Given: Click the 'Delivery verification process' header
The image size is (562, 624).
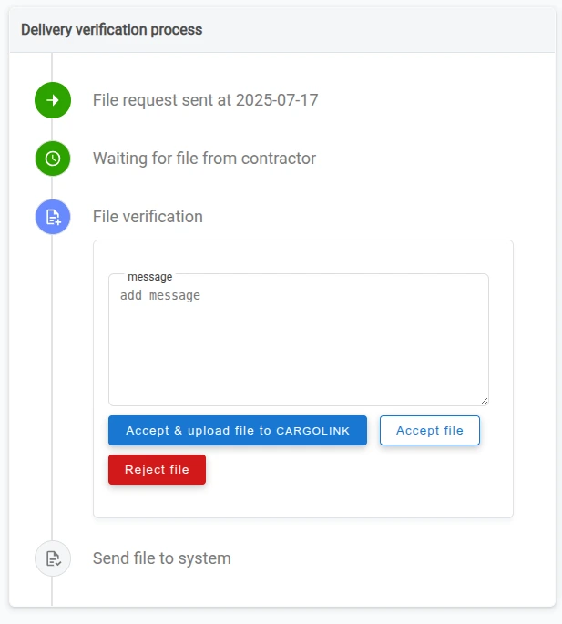Looking at the screenshot, I should pos(111,29).
